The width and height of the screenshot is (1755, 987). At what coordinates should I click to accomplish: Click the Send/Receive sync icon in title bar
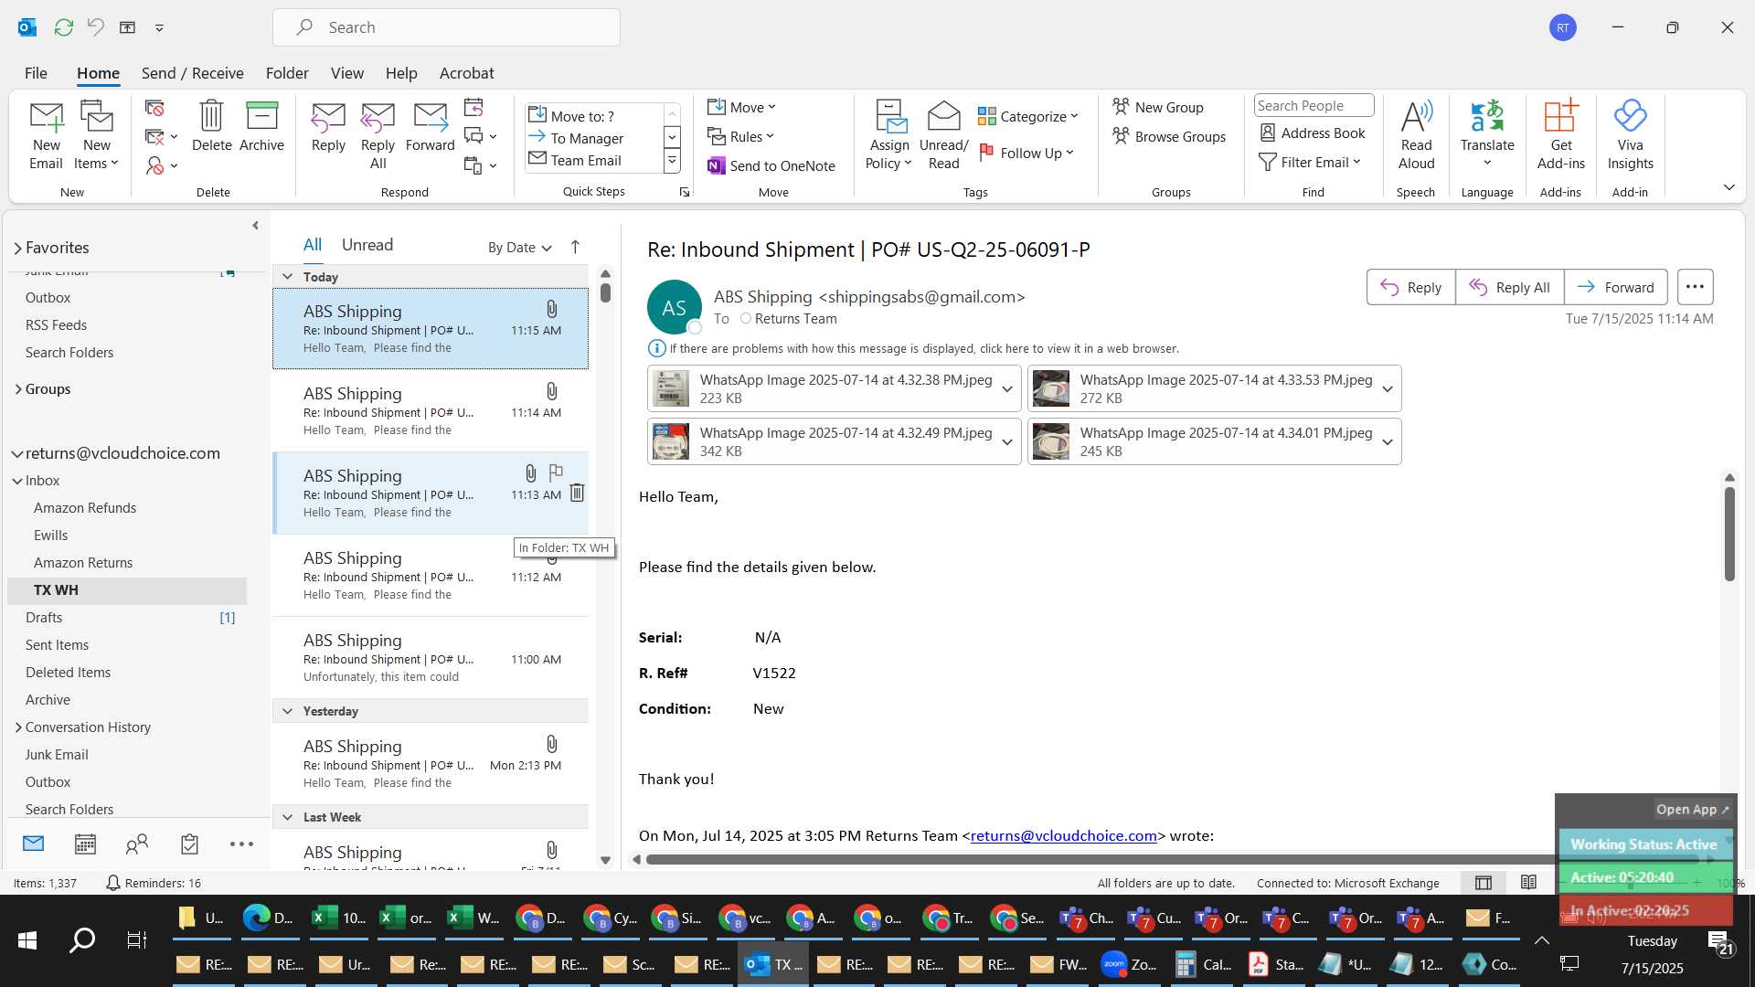pyautogui.click(x=63, y=27)
